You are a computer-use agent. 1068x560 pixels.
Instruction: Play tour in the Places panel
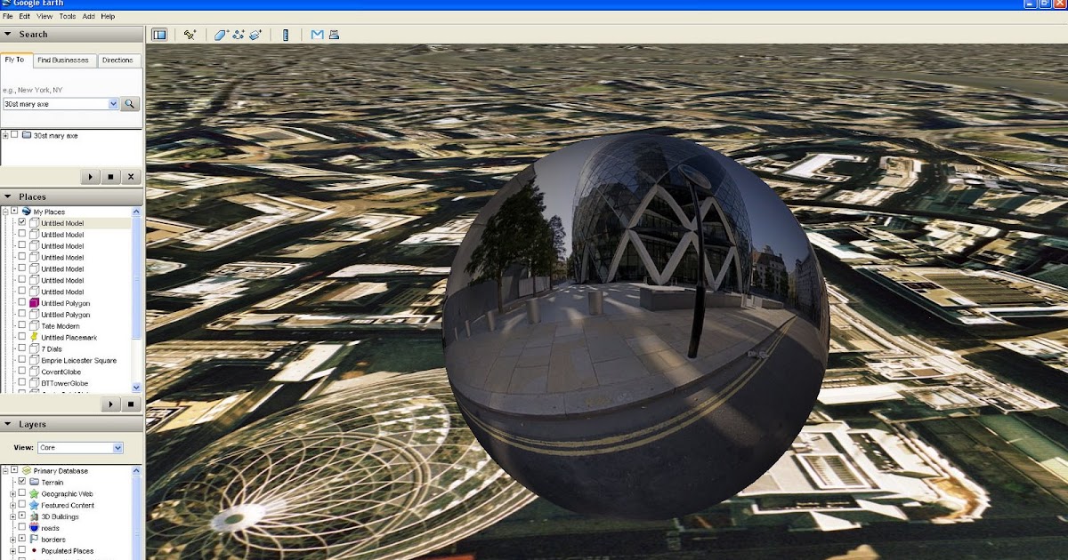[110, 404]
